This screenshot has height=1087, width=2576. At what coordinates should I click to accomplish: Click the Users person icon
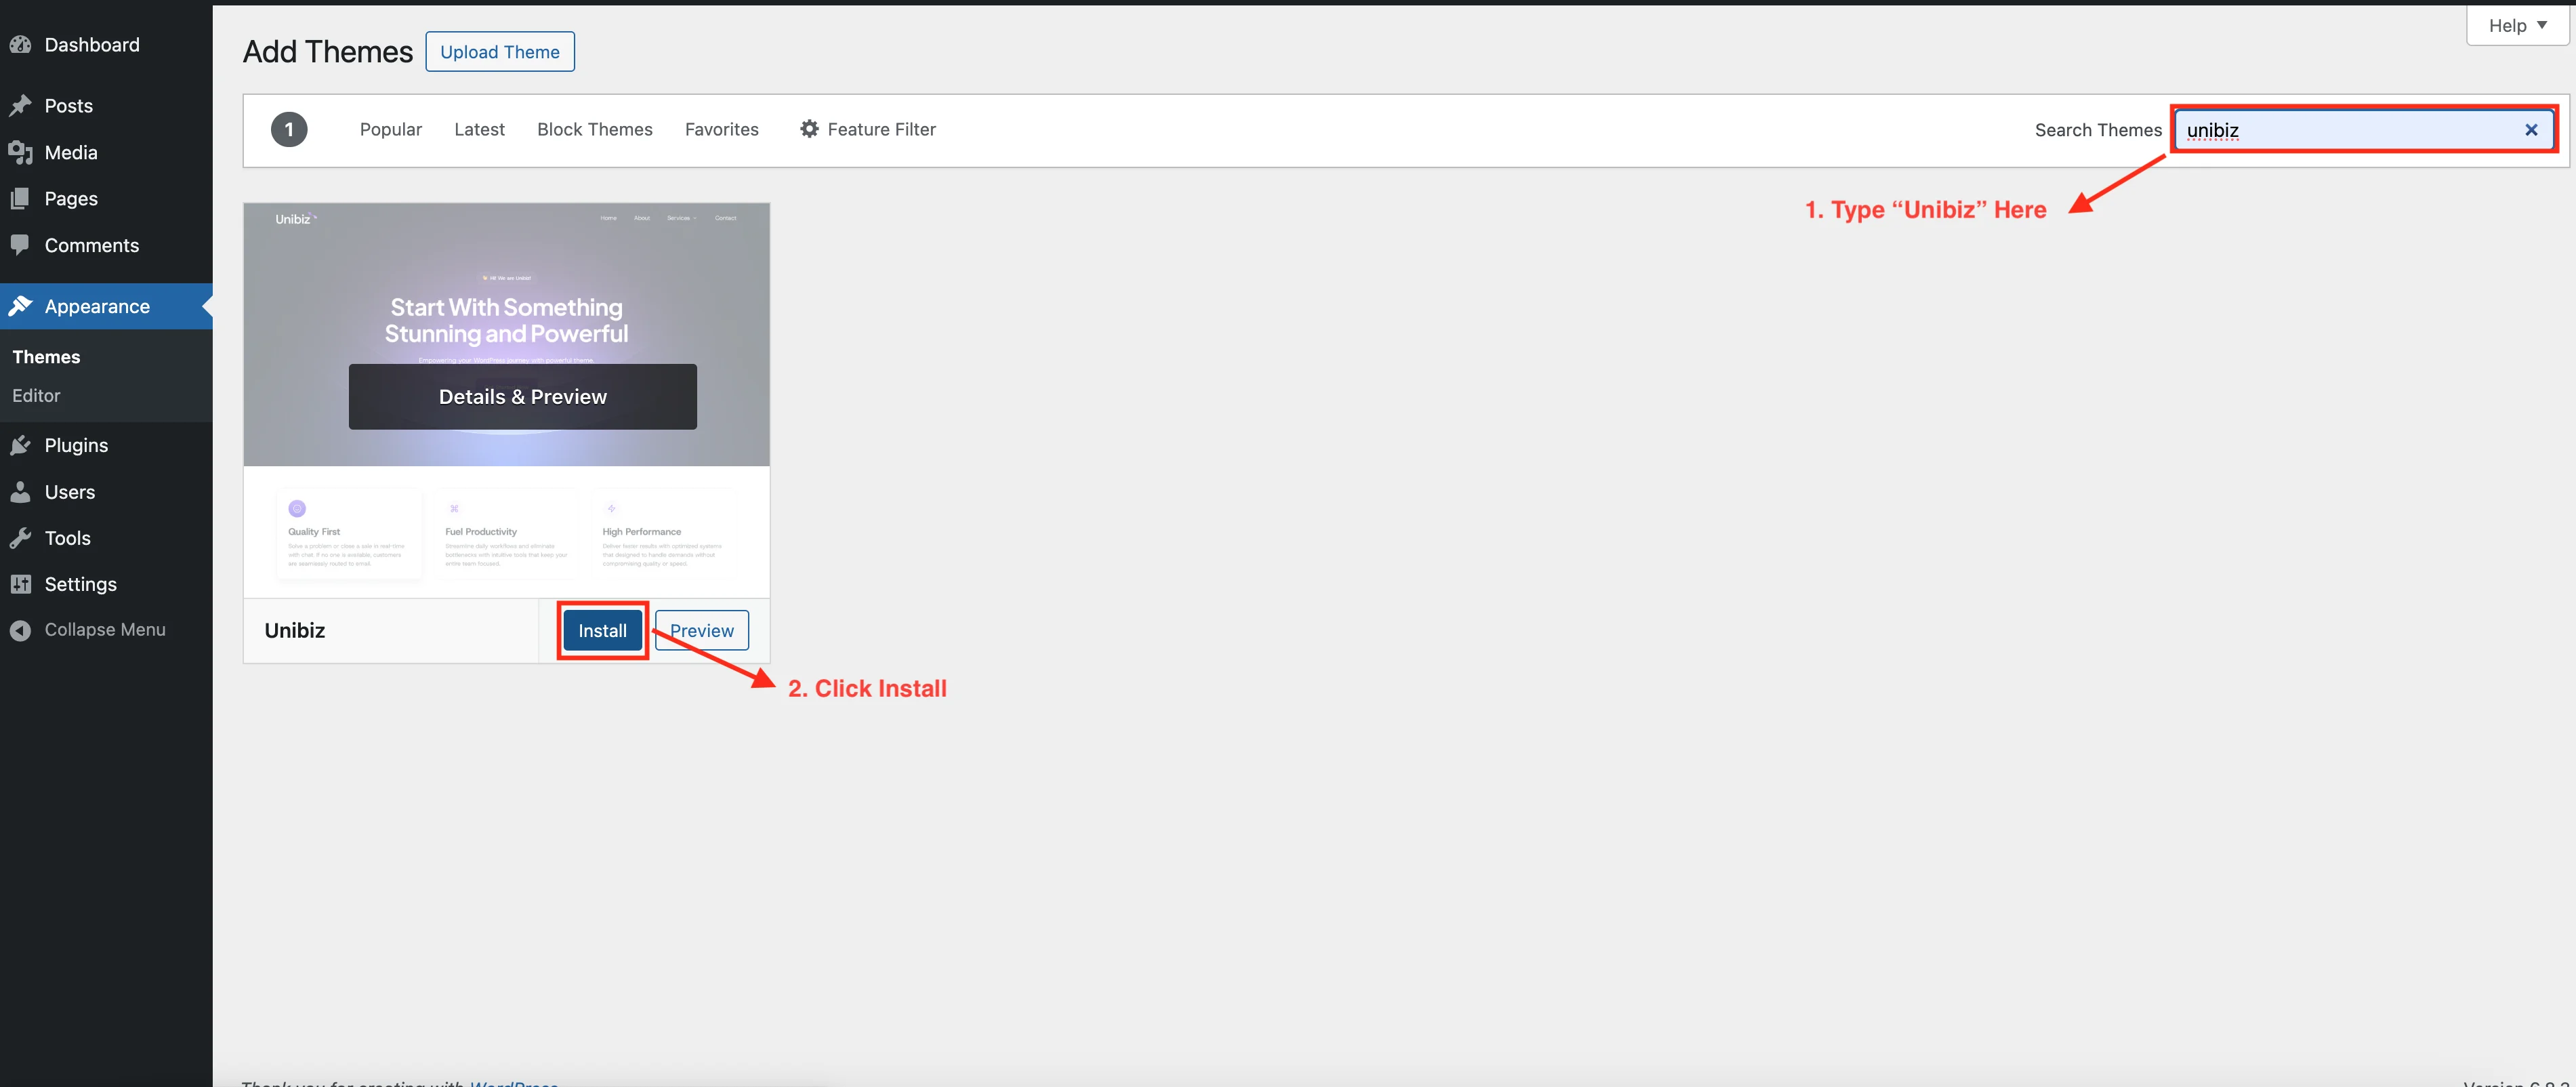coord(20,492)
